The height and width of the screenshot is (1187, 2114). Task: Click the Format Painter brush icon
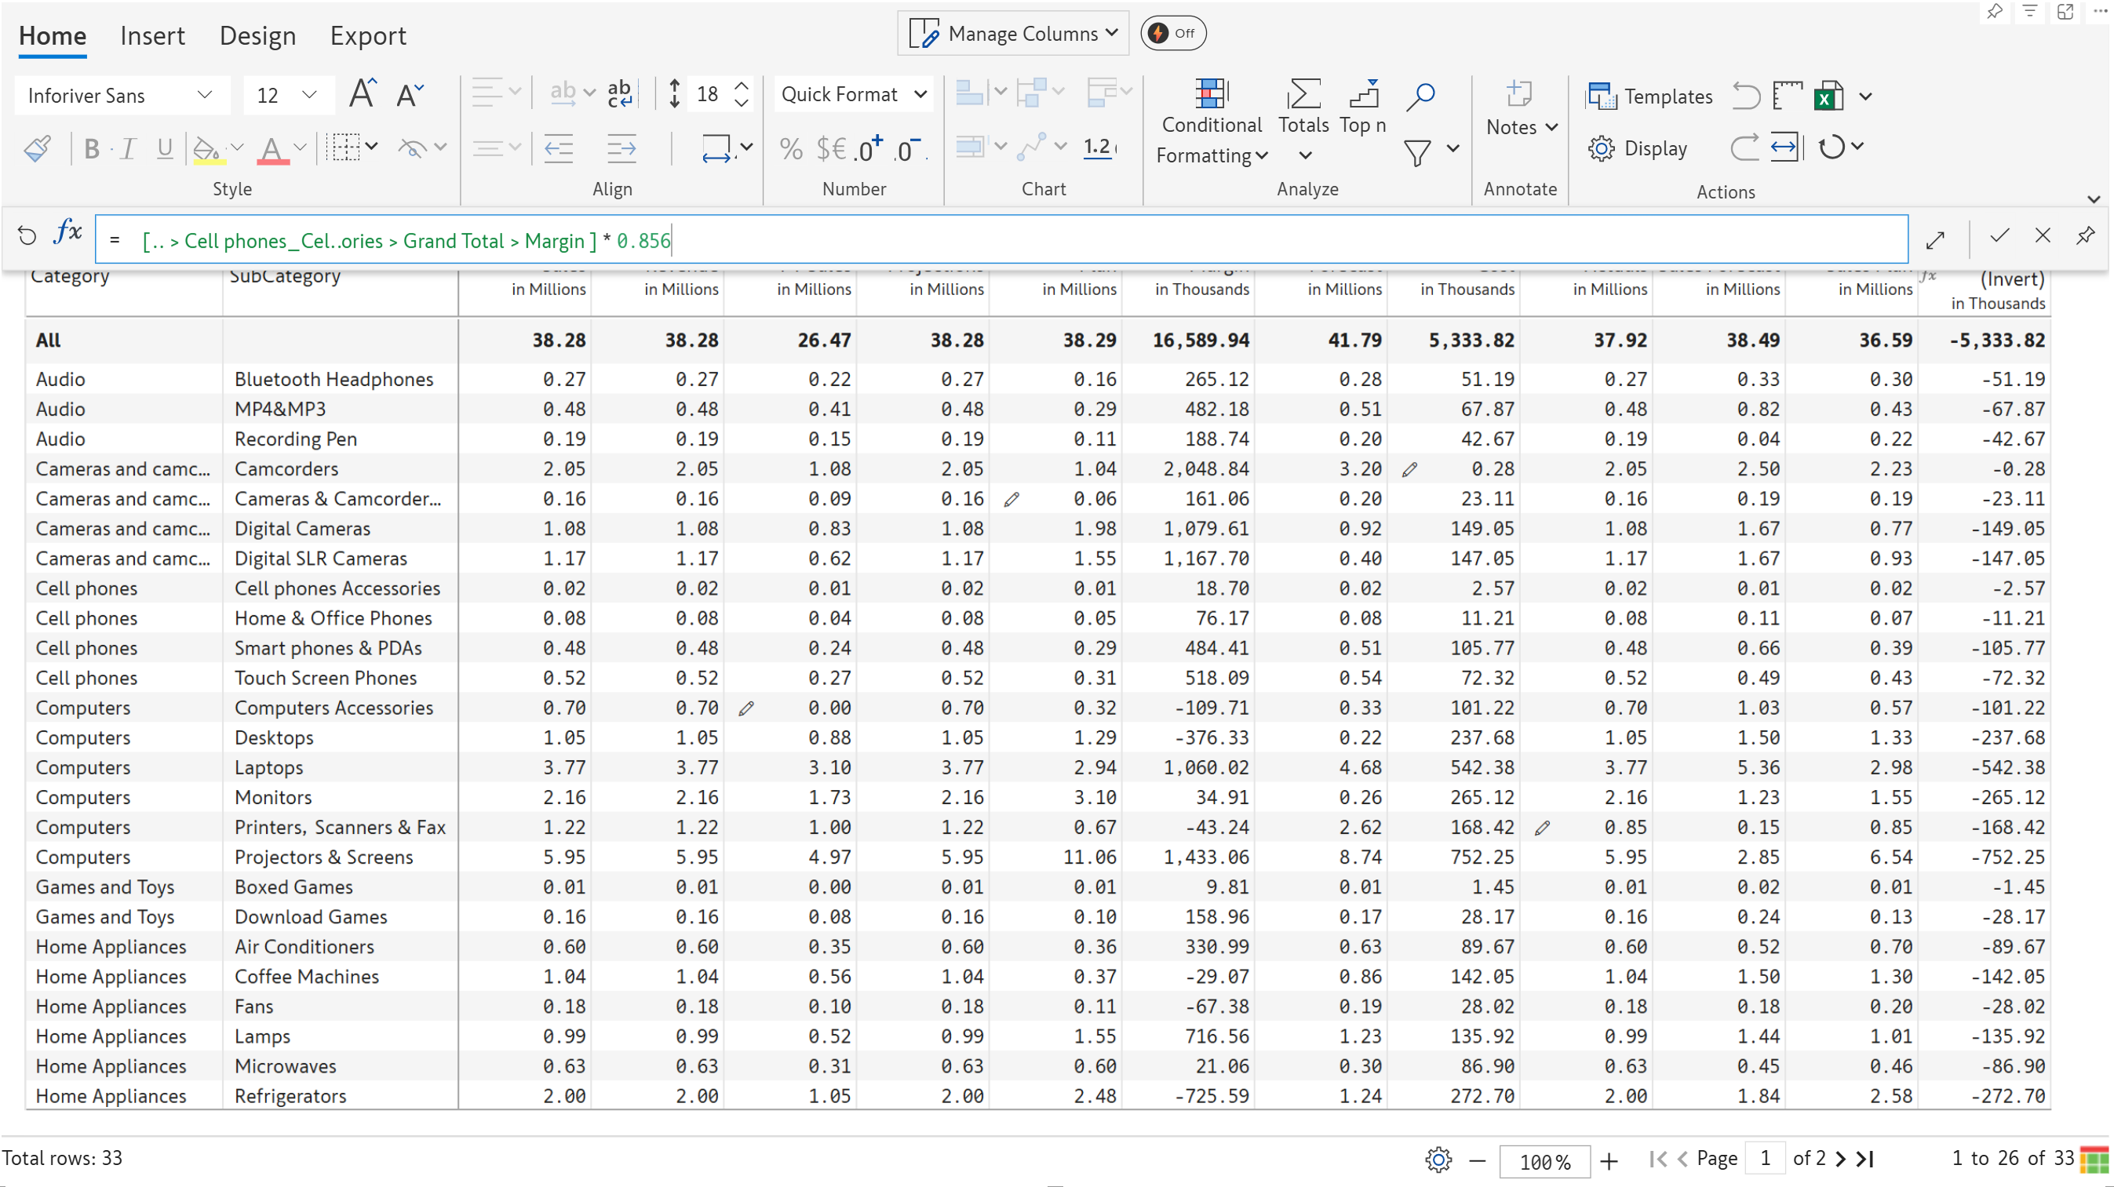click(x=38, y=148)
